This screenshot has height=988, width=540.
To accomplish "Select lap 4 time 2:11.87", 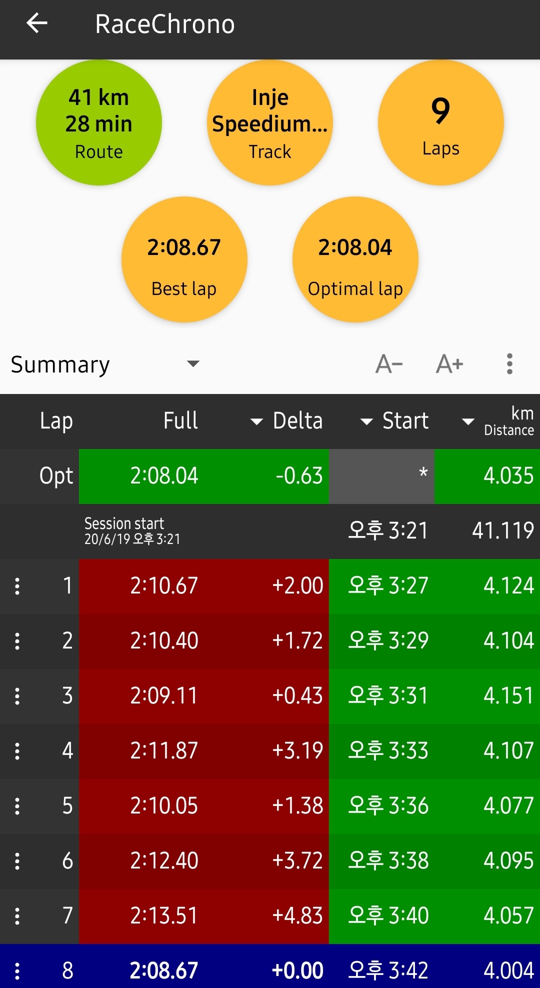I will [x=164, y=751].
